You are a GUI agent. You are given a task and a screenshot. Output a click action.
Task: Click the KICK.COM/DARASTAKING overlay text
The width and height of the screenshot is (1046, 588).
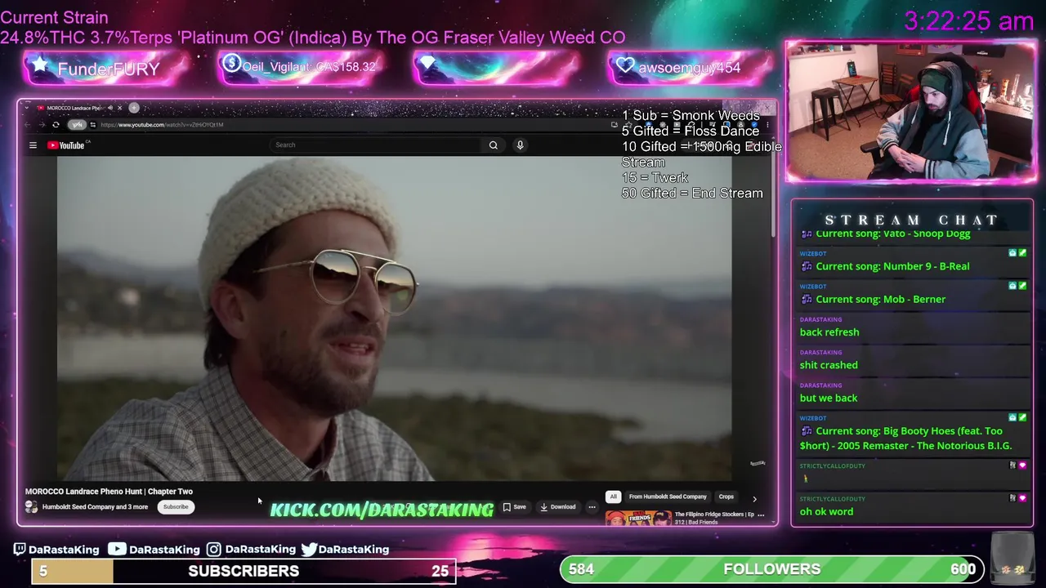click(x=382, y=510)
